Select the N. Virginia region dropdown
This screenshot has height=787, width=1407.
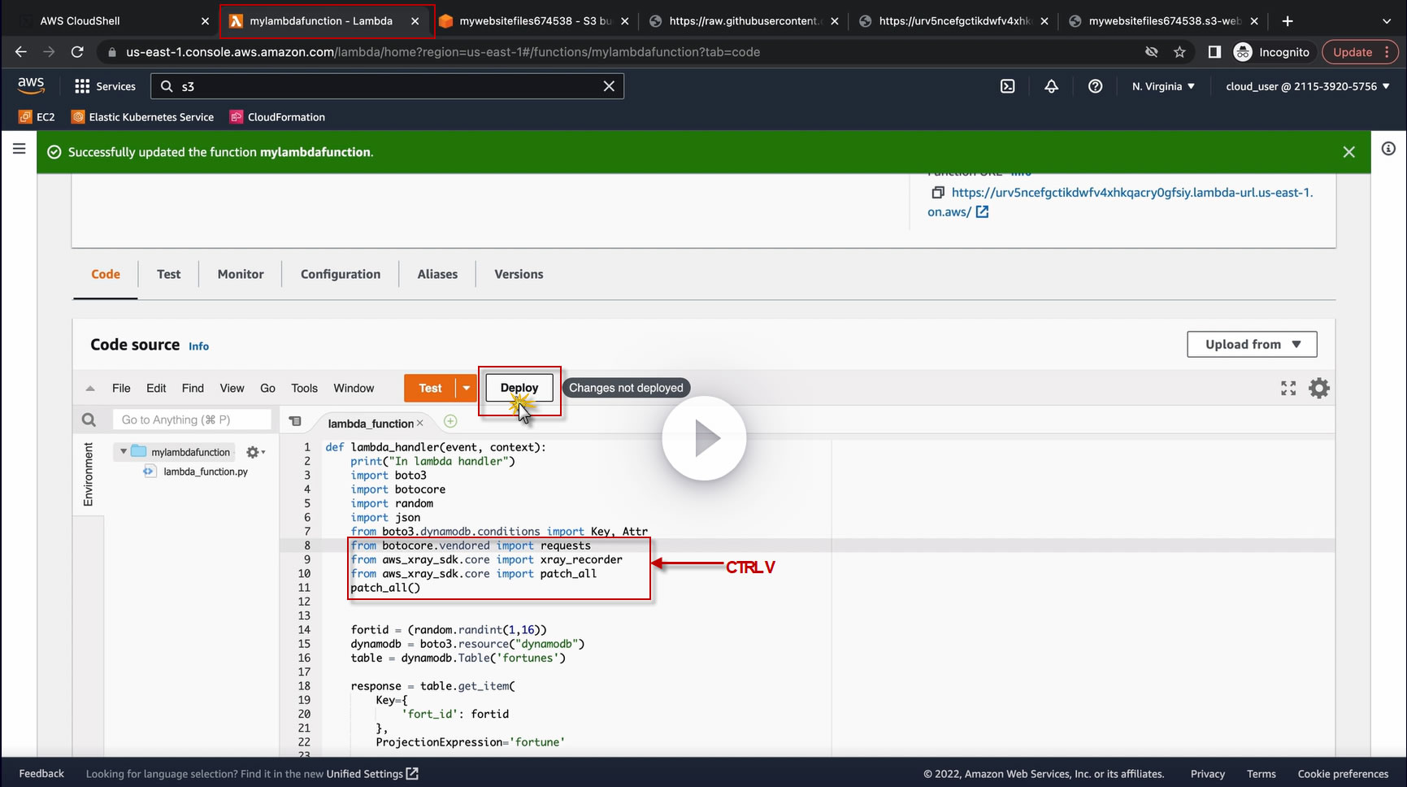tap(1163, 86)
